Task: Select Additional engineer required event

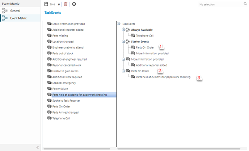Action: point(70,59)
